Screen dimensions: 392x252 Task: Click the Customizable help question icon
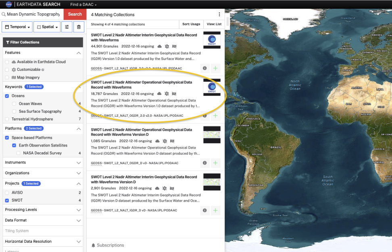(x=43, y=70)
